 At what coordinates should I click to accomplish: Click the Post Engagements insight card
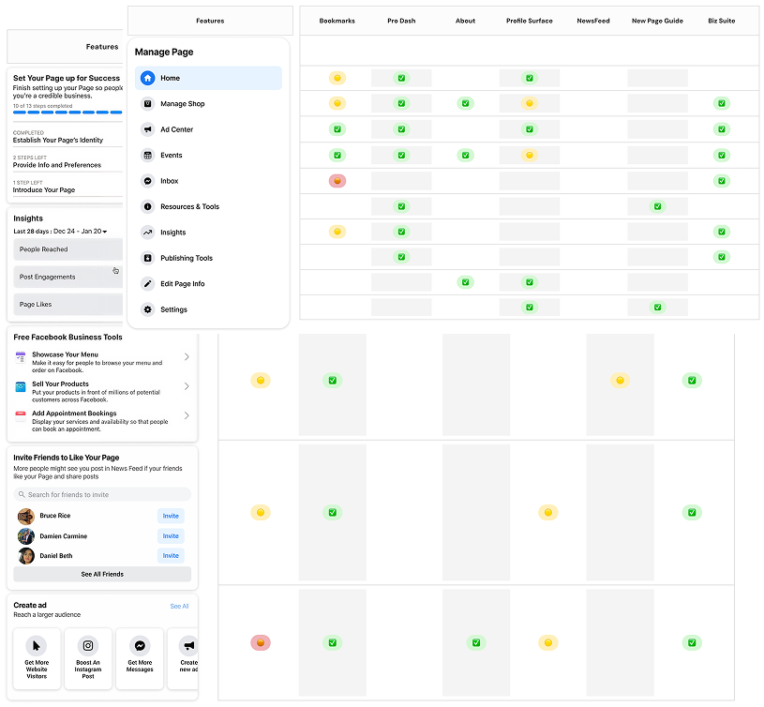tap(67, 277)
